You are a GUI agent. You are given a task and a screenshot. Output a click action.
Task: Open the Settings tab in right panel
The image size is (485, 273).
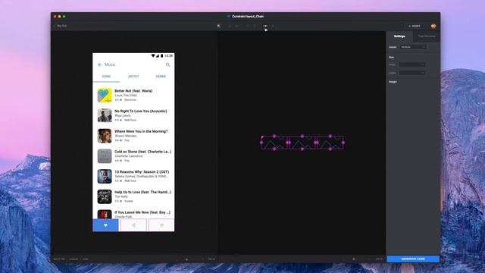399,36
